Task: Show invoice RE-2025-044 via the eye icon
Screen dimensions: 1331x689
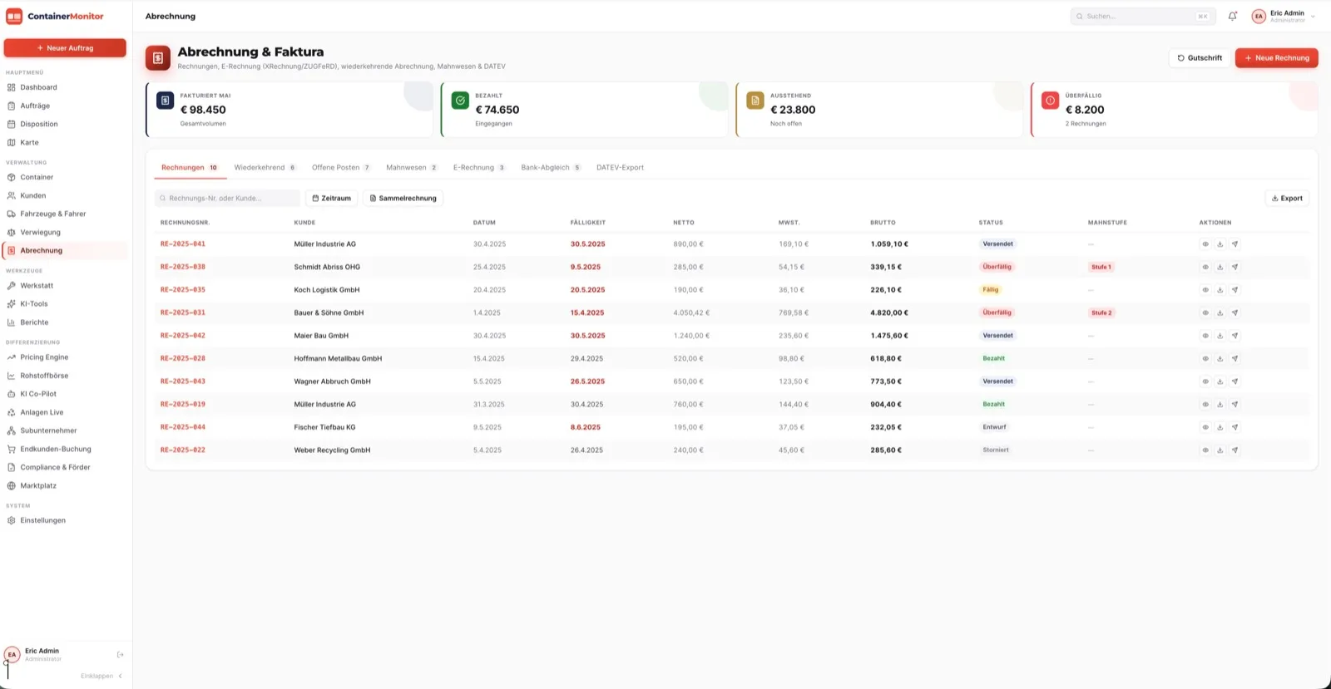Action: tap(1205, 427)
